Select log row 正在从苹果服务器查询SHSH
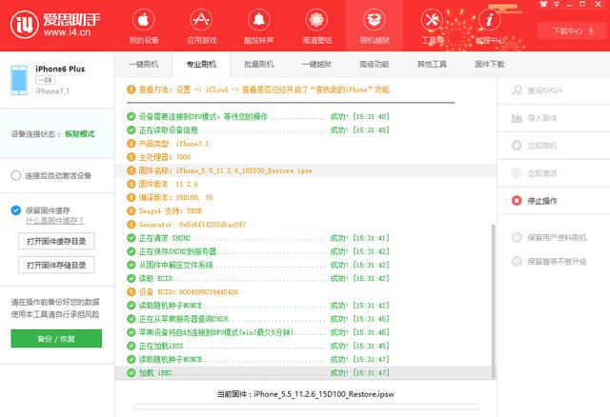Image resolution: width=610 pixels, height=417 pixels. coord(305,319)
